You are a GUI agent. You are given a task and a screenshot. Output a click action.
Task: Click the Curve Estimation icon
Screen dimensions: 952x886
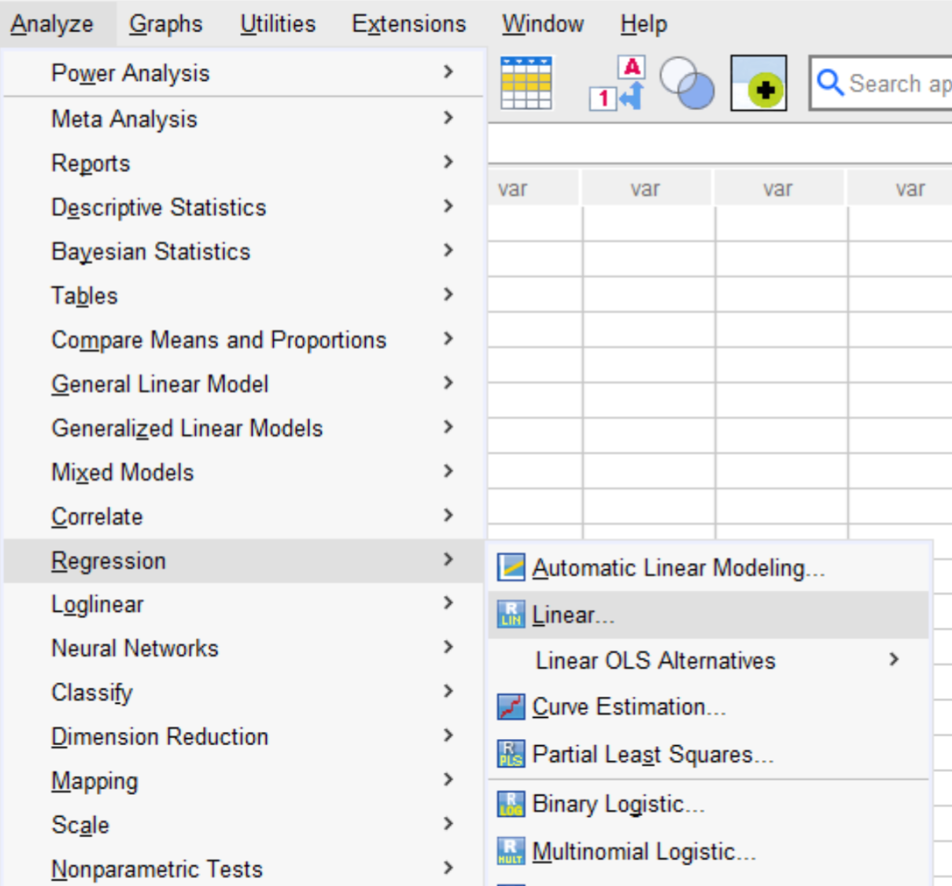511,707
